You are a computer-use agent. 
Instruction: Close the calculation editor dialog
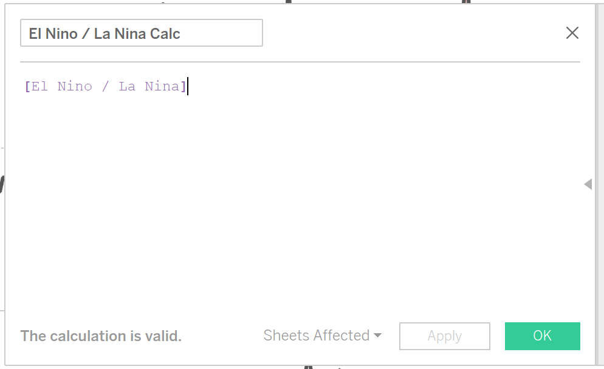pos(572,33)
